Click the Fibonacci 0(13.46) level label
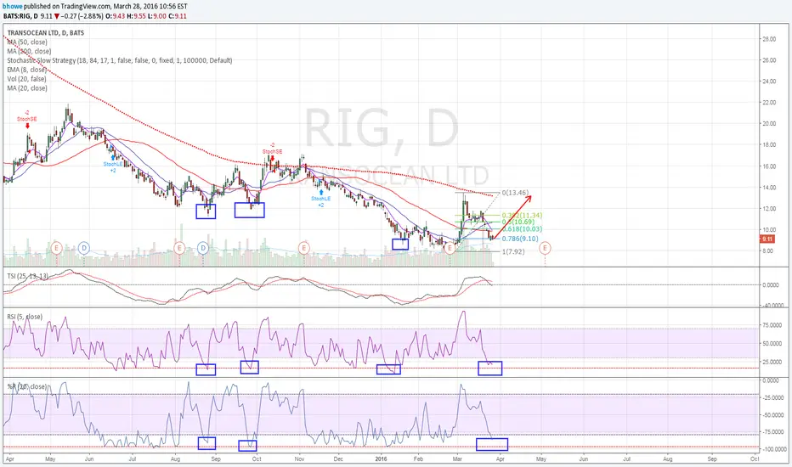Screen dimensions: 792x467 click(x=515, y=193)
